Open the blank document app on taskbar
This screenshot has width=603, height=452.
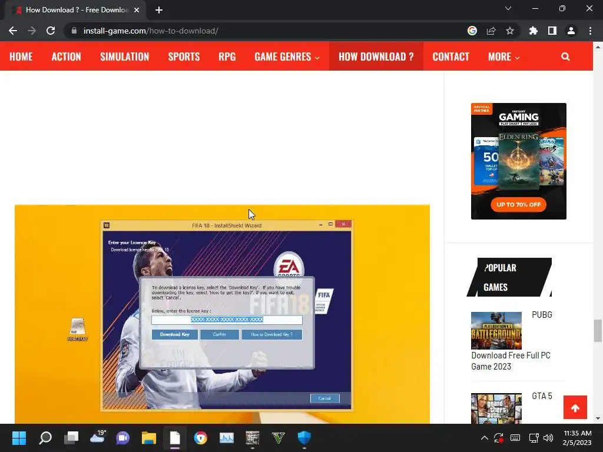(174, 438)
